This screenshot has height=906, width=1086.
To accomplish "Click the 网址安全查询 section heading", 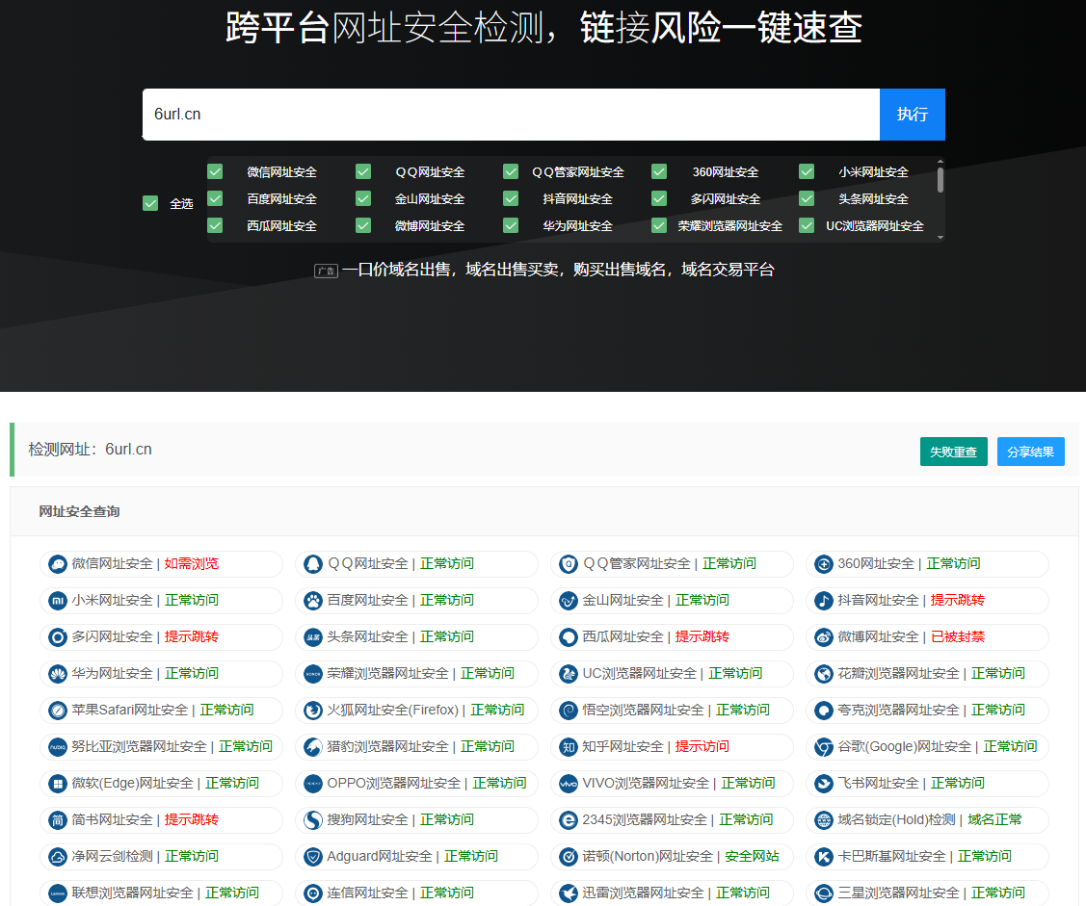I will tap(80, 511).
